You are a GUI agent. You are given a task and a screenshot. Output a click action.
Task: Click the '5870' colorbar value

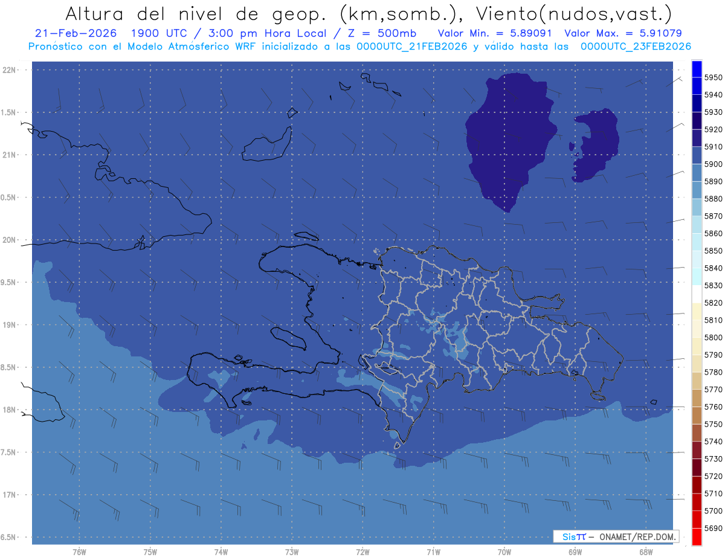click(713, 216)
